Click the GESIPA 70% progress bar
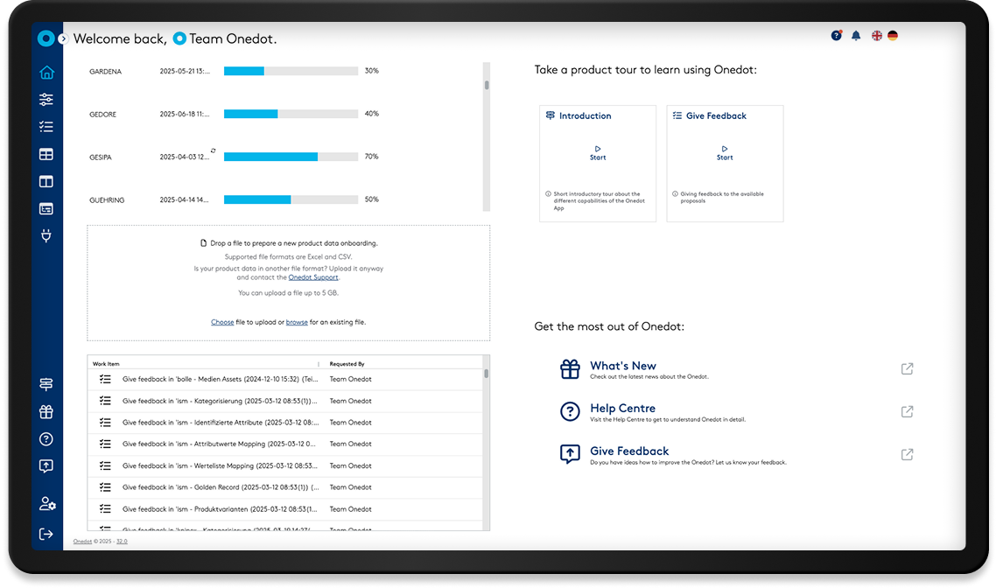 [x=291, y=157]
